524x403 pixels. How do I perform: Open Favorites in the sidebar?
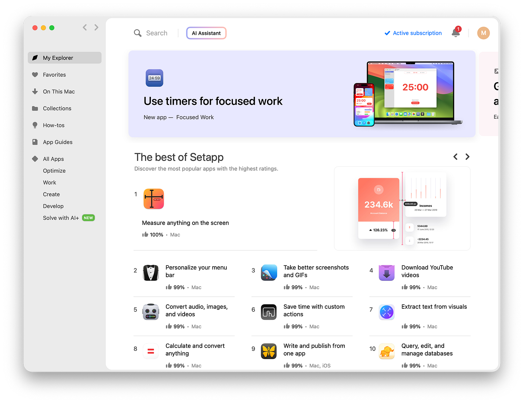[54, 75]
